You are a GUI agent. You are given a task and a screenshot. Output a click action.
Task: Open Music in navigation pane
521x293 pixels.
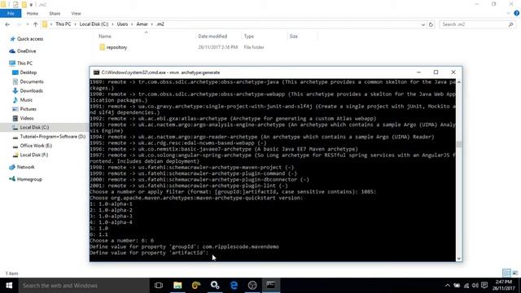[26, 100]
